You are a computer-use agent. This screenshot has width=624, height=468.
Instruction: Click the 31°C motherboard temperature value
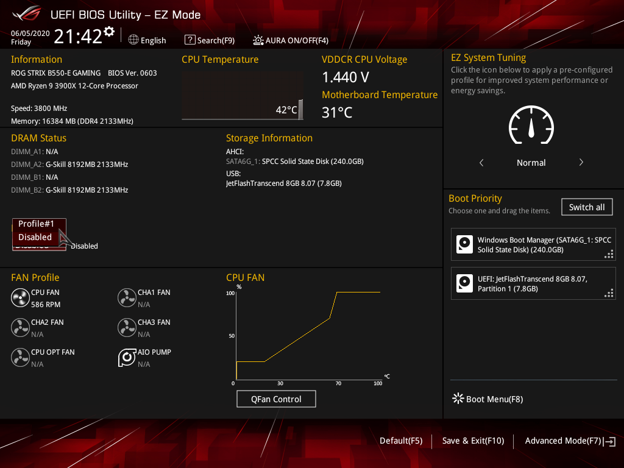pos(337,113)
